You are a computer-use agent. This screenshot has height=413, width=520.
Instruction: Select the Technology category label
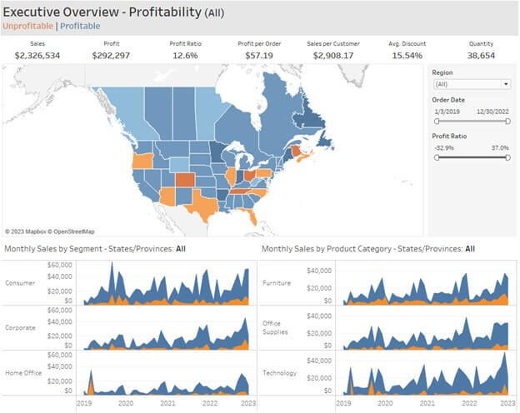(279, 373)
